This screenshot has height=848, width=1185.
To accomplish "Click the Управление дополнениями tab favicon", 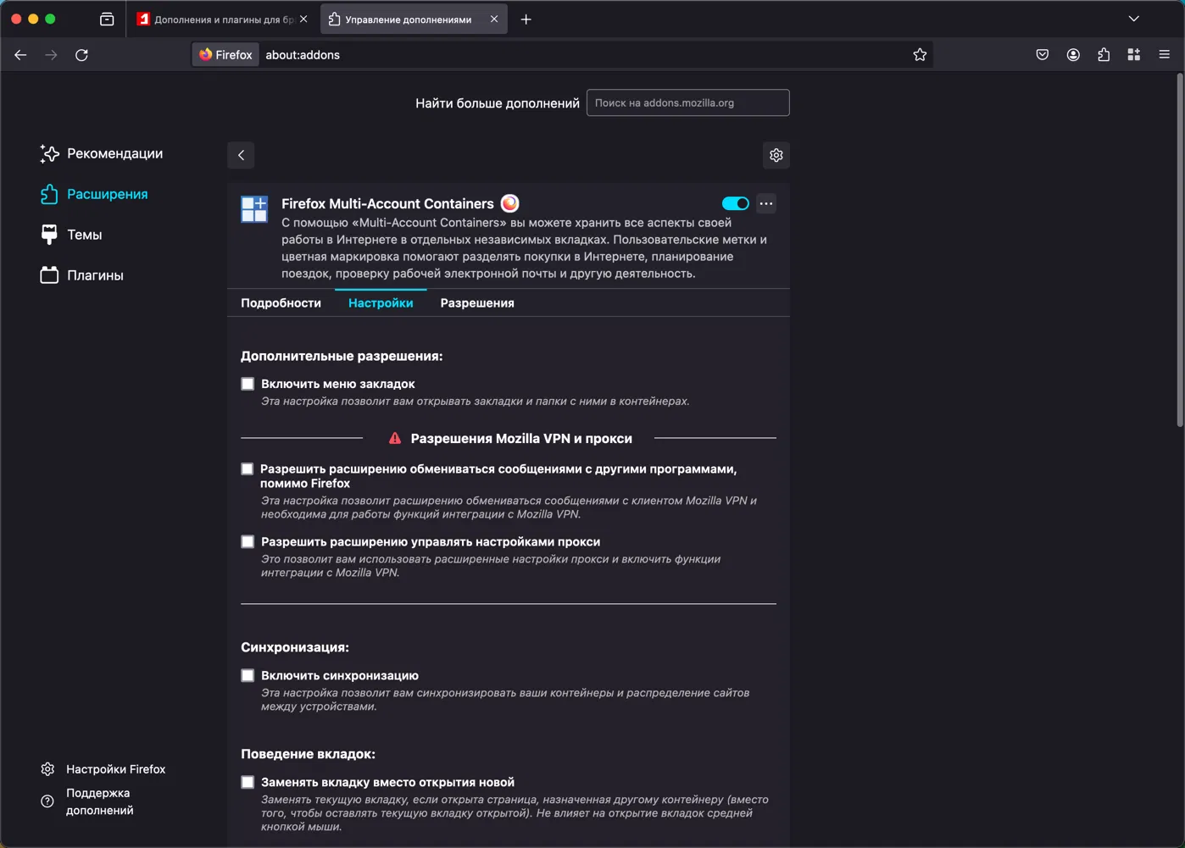I will [334, 19].
